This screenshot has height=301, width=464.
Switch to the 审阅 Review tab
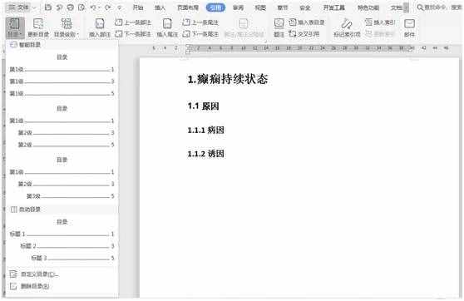[x=238, y=7]
